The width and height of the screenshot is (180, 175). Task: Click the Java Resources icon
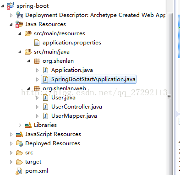[19, 24]
